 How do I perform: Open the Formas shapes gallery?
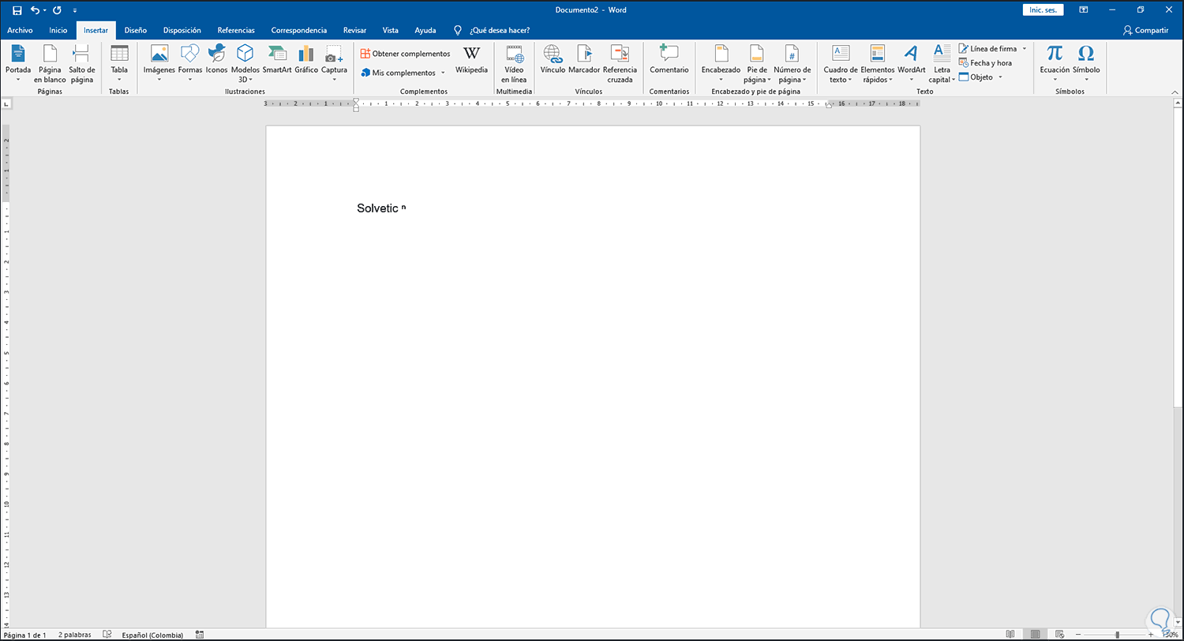tap(190, 63)
